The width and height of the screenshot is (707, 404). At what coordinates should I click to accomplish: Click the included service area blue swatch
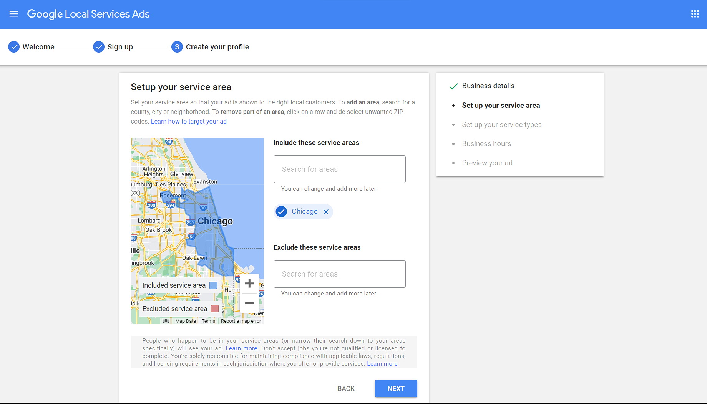[213, 285]
